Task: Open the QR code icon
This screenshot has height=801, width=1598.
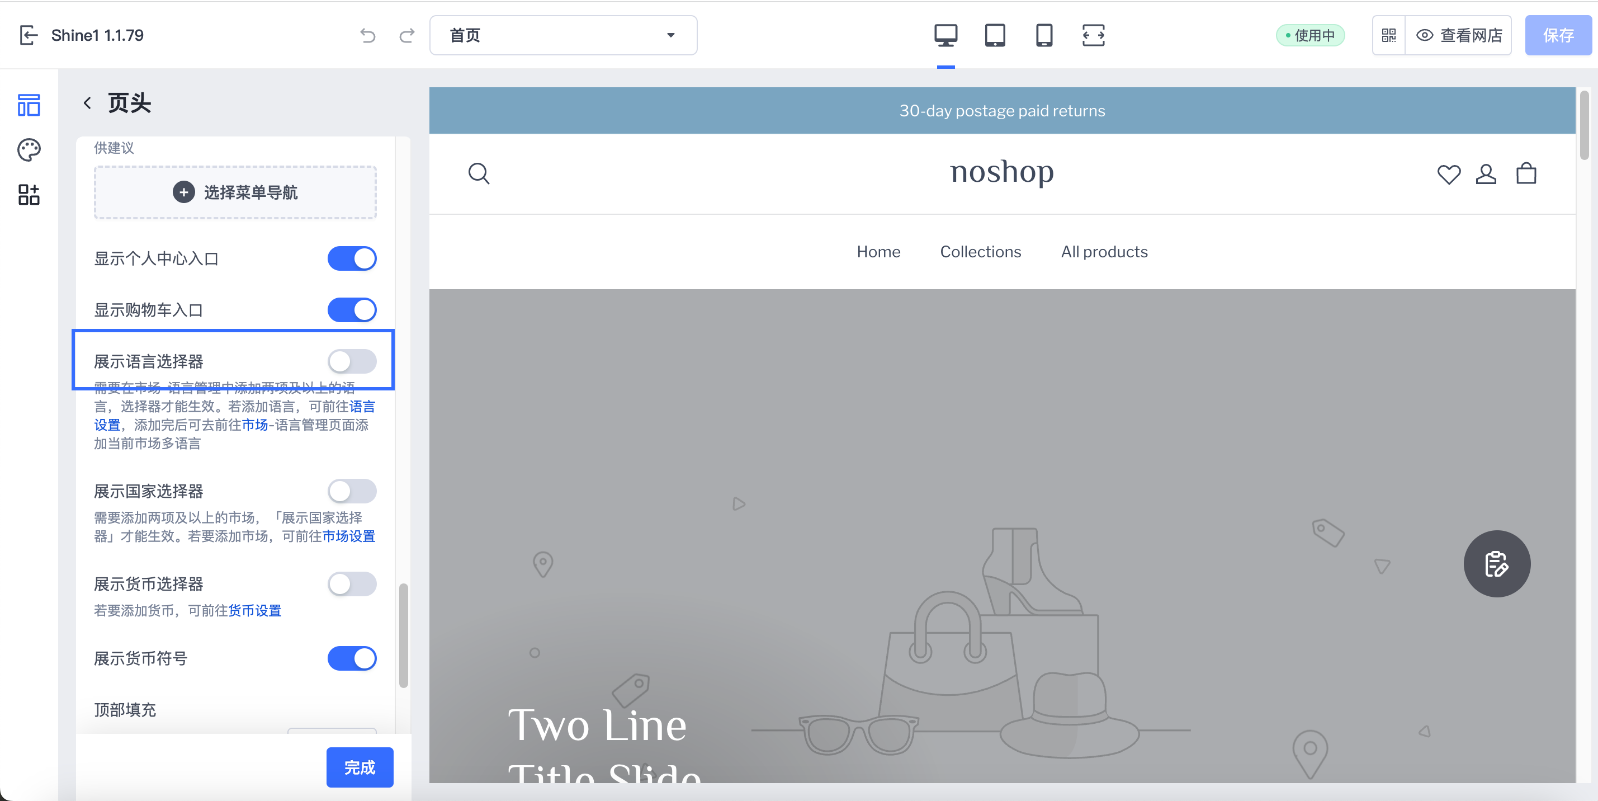Action: (x=1388, y=35)
